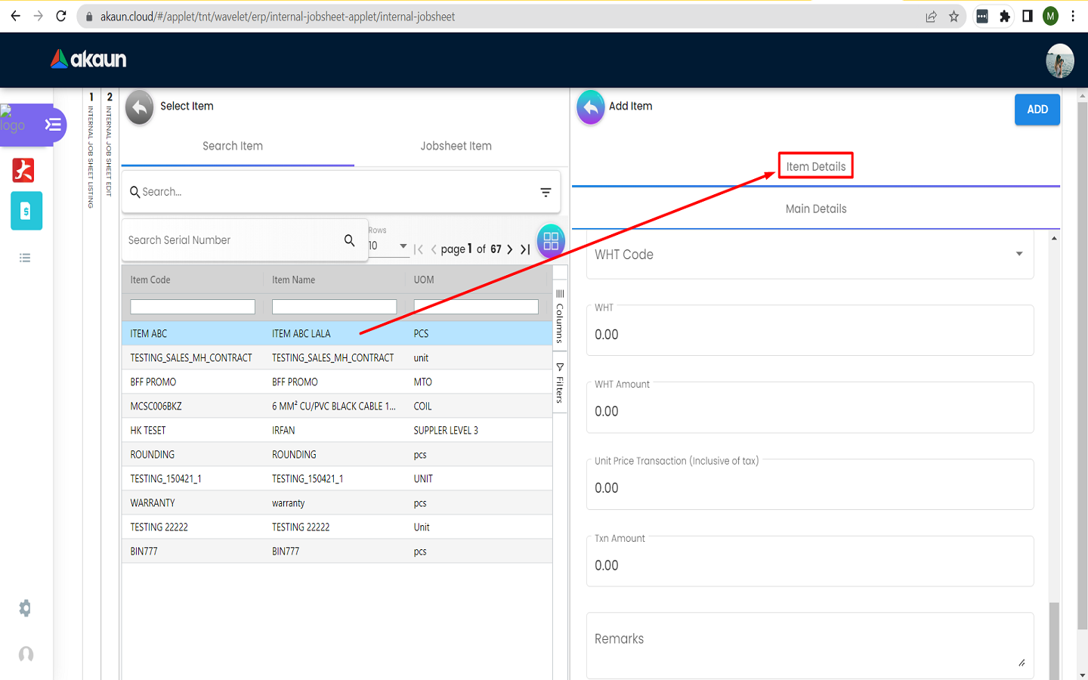1088x680 pixels.
Task: Open the search filter options icon
Action: click(546, 193)
